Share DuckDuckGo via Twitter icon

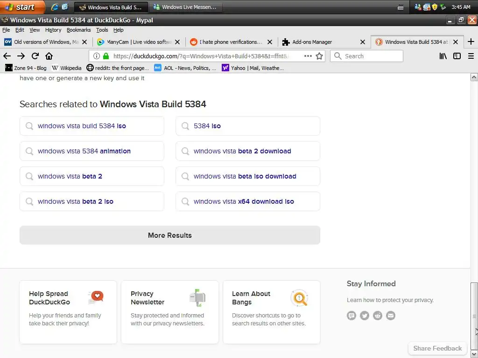(364, 316)
